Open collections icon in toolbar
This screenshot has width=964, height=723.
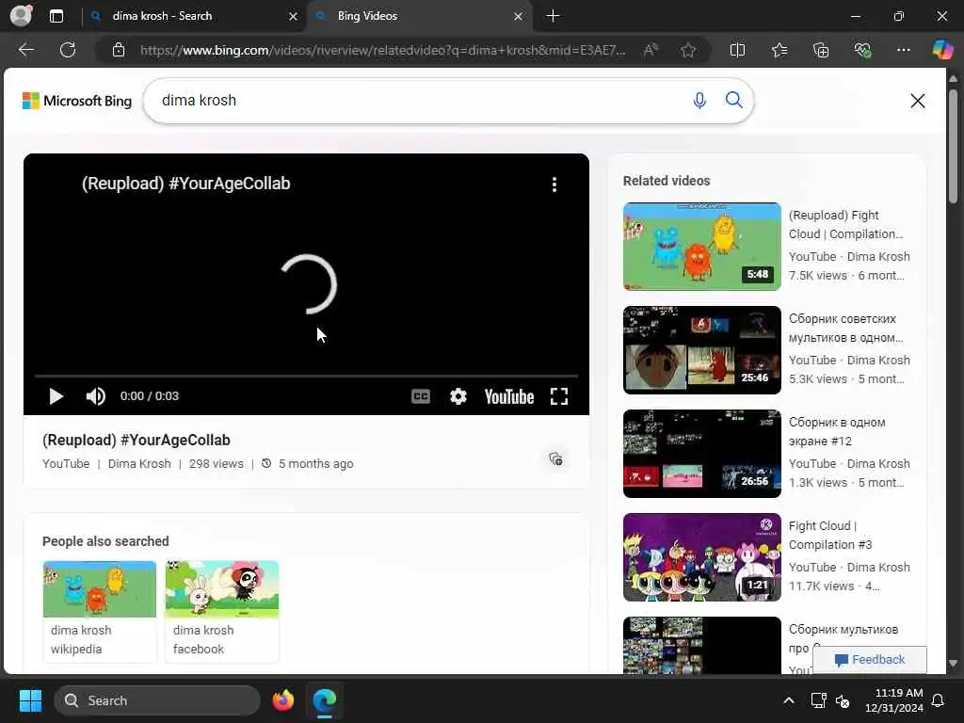pyautogui.click(x=821, y=50)
